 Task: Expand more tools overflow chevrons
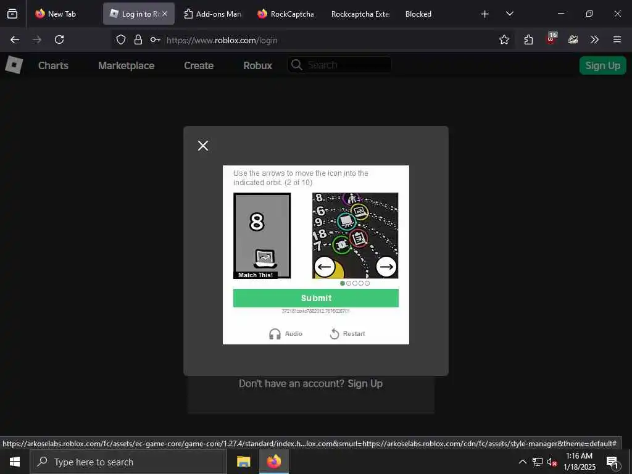[594, 39]
